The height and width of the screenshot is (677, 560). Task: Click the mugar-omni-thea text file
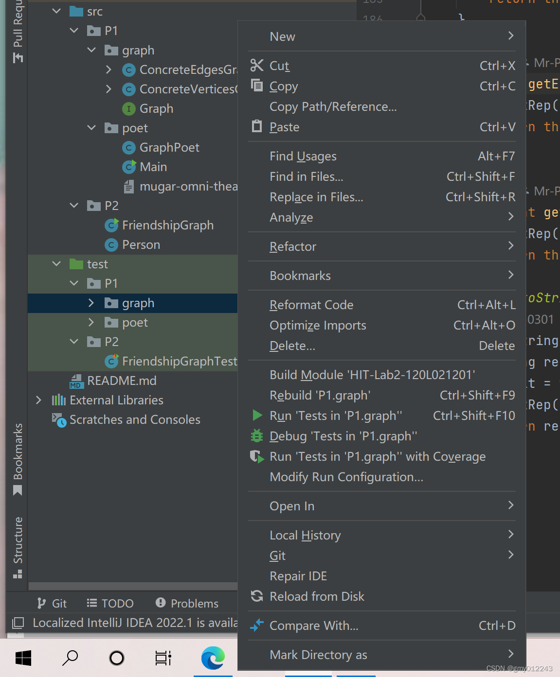click(x=180, y=186)
